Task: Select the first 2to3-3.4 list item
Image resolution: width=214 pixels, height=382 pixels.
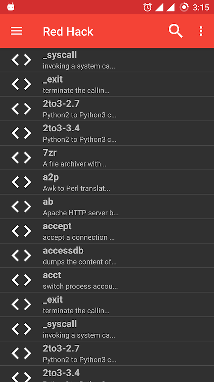Action: pyautogui.click(x=107, y=133)
